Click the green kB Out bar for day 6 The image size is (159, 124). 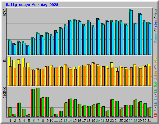pyautogui.click(x=34, y=103)
